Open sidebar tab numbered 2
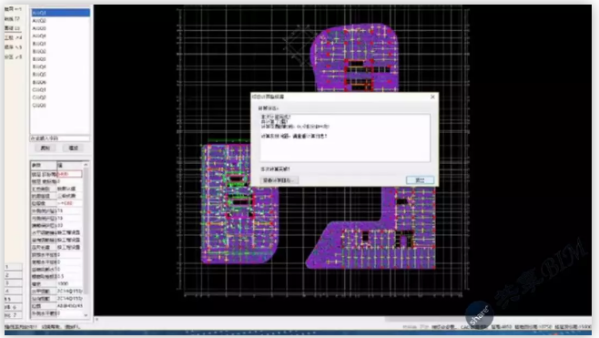599x338 pixels. (13, 18)
